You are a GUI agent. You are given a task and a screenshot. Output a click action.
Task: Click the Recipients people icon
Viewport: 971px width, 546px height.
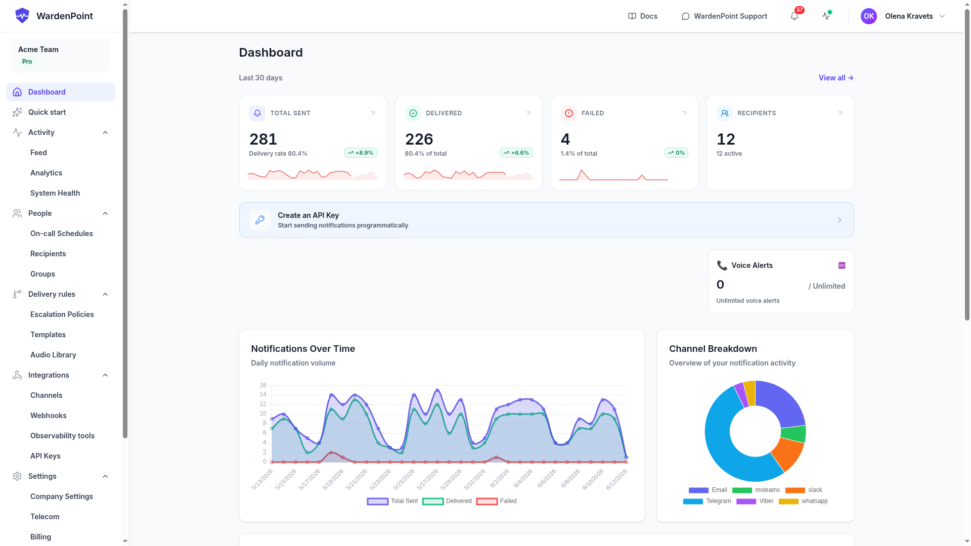click(725, 113)
